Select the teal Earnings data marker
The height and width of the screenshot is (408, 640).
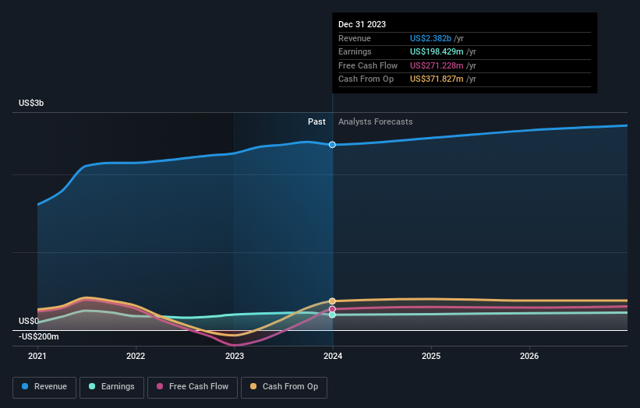pyautogui.click(x=332, y=315)
